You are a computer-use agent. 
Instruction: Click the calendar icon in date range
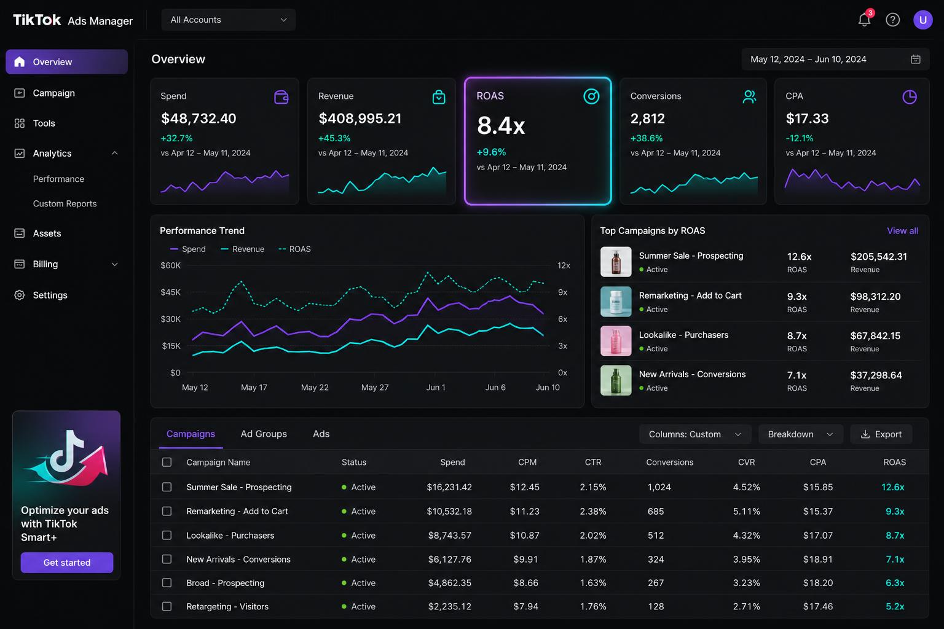point(915,59)
